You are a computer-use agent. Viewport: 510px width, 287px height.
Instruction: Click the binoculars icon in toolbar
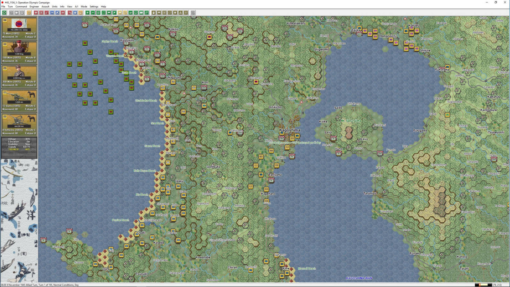pos(159,12)
